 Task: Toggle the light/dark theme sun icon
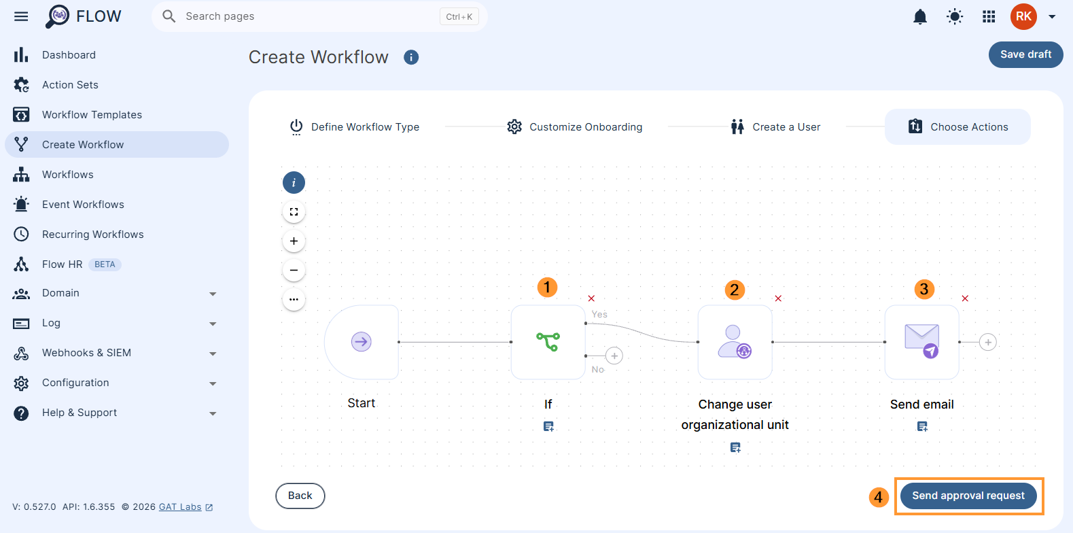point(955,16)
